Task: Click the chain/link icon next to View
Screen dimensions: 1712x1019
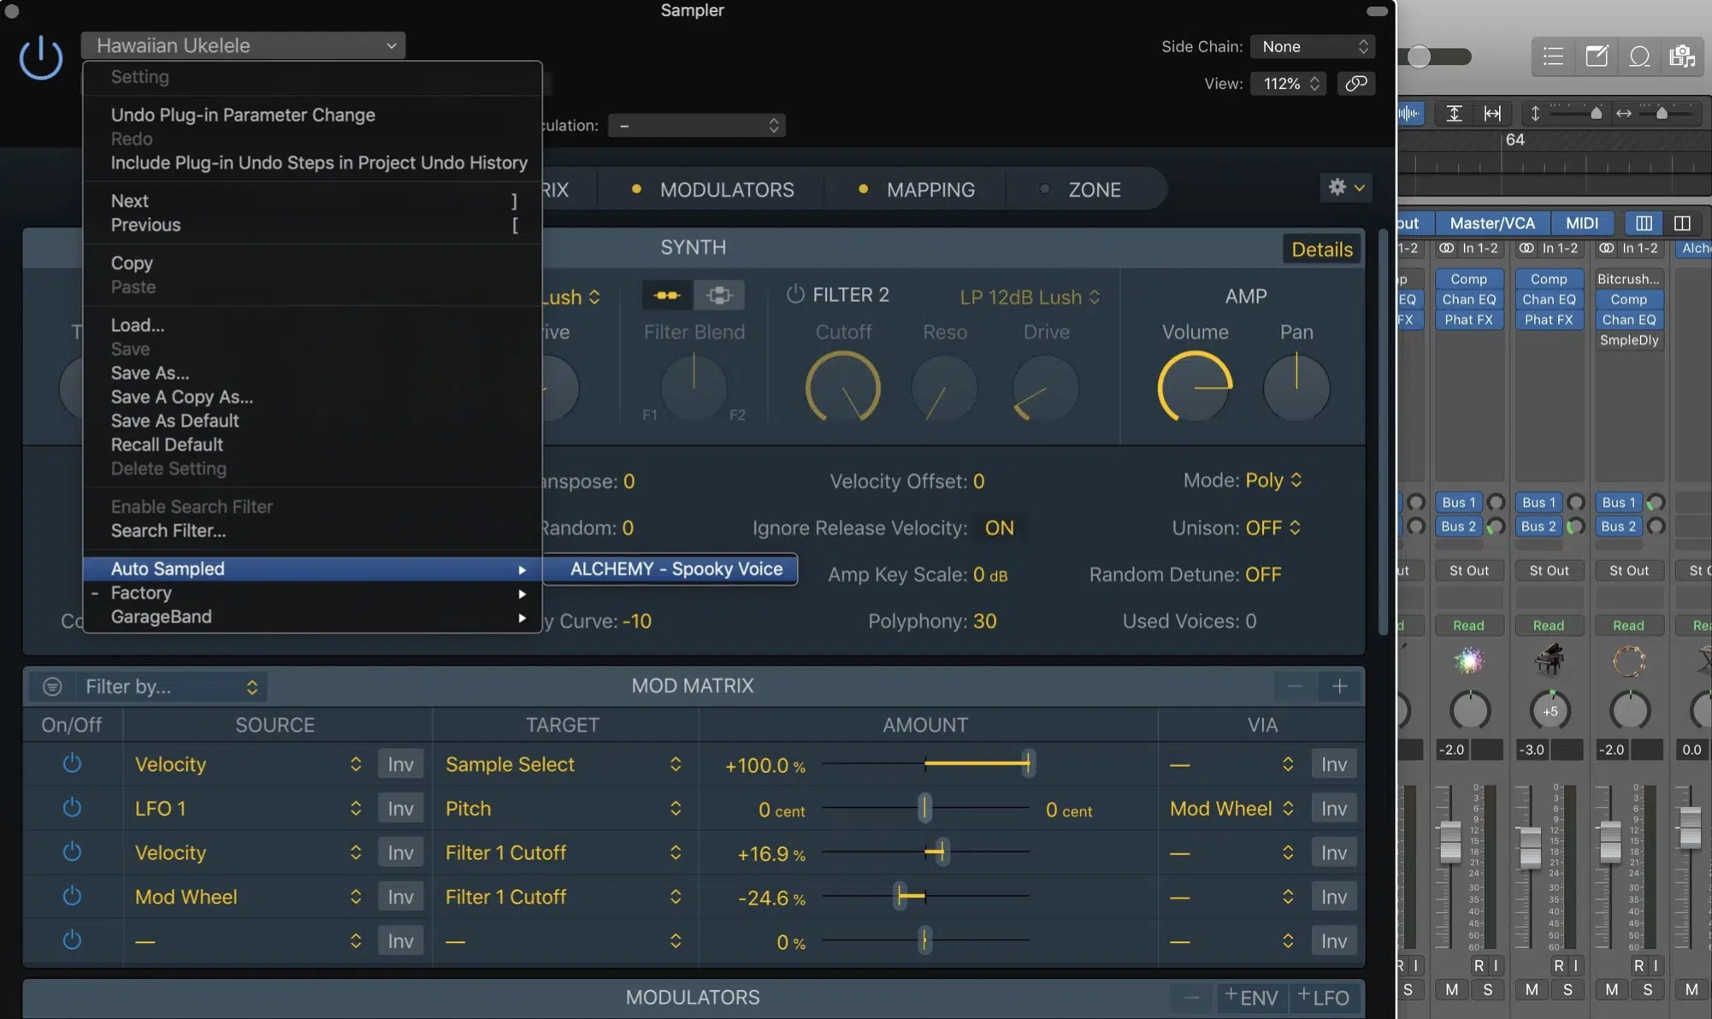Action: (1355, 84)
